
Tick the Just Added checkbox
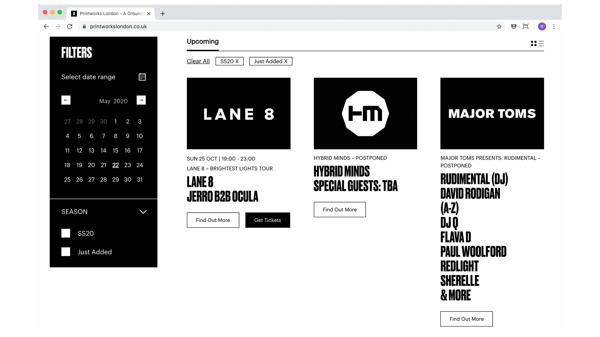click(x=66, y=252)
